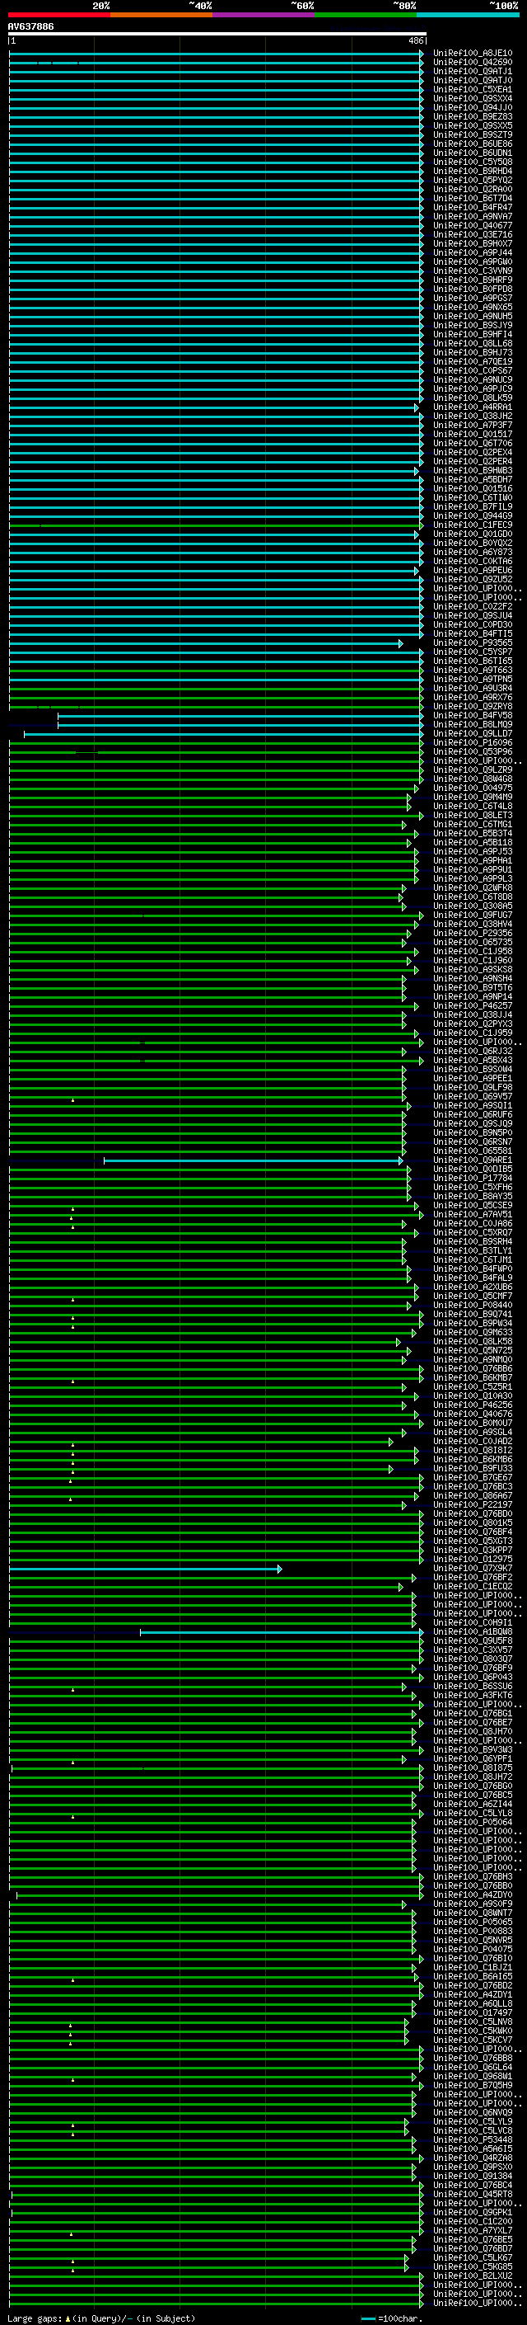Select the UniRef100_Q40677 label

pos(473,226)
